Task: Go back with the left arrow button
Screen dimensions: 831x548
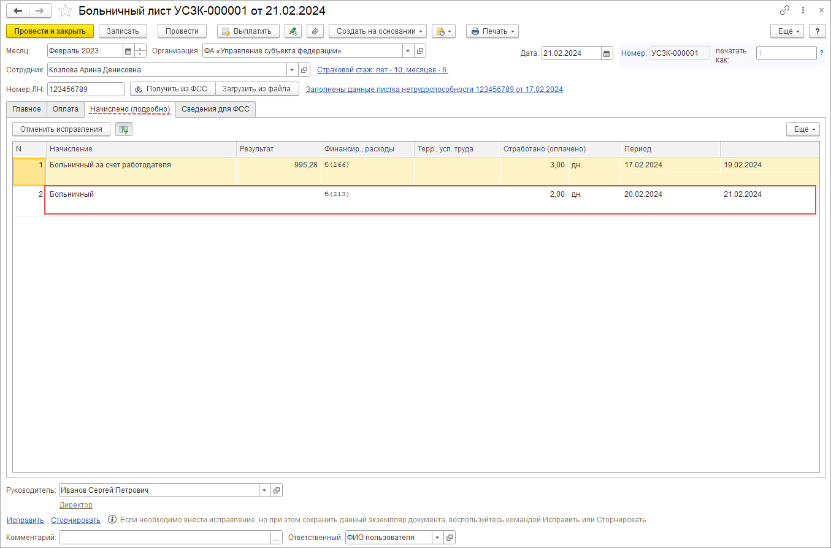Action: [18, 10]
